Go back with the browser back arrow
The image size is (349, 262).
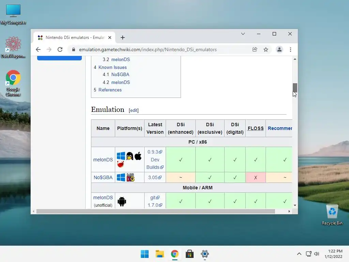coord(38,49)
